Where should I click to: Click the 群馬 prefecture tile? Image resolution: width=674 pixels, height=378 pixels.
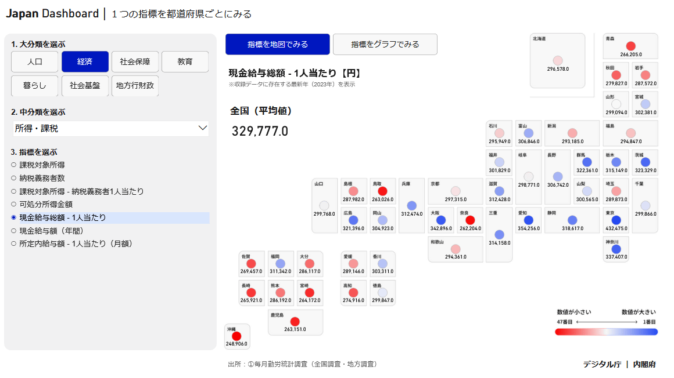(587, 162)
